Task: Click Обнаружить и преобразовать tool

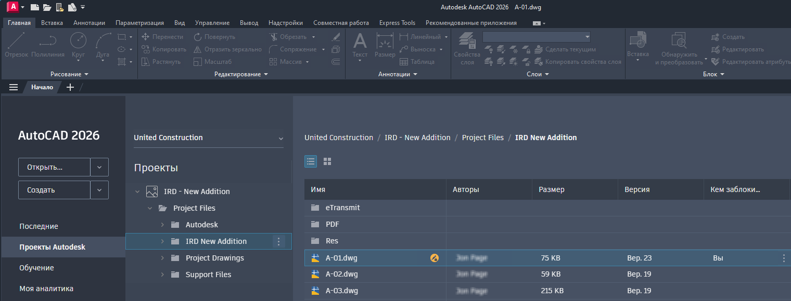Action: point(679,49)
